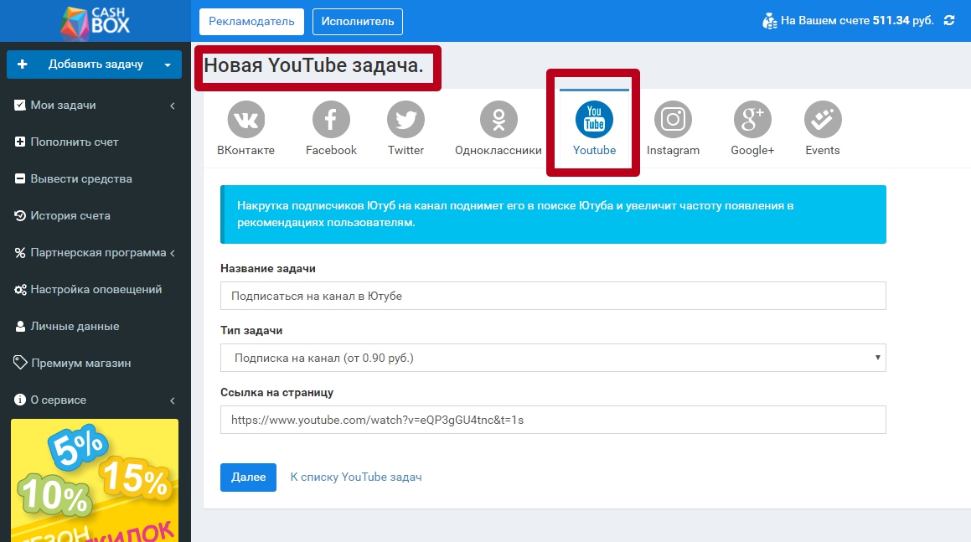
Task: Select the Google+ network icon
Action: [752, 120]
